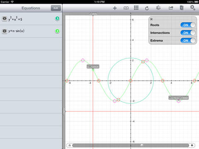Click the n parameter slider thumb
199x149 pixels.
(x=142, y=145)
